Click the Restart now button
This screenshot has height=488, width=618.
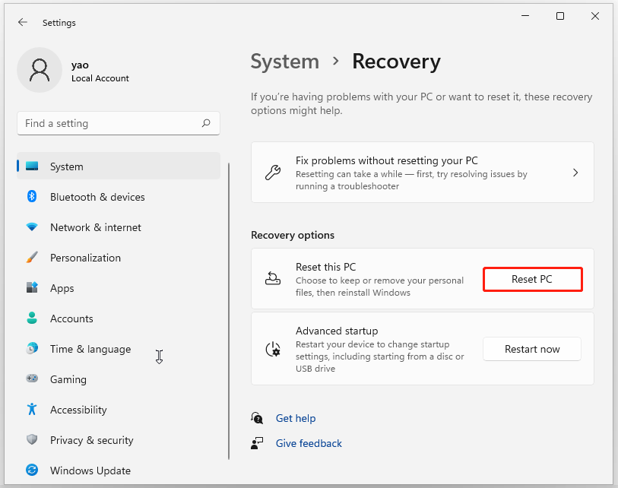(x=531, y=349)
